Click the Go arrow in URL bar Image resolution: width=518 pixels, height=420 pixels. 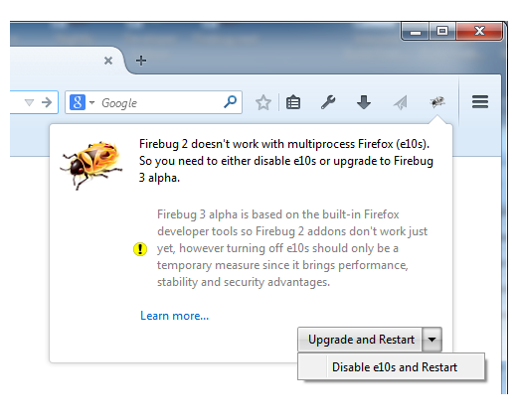(x=47, y=102)
